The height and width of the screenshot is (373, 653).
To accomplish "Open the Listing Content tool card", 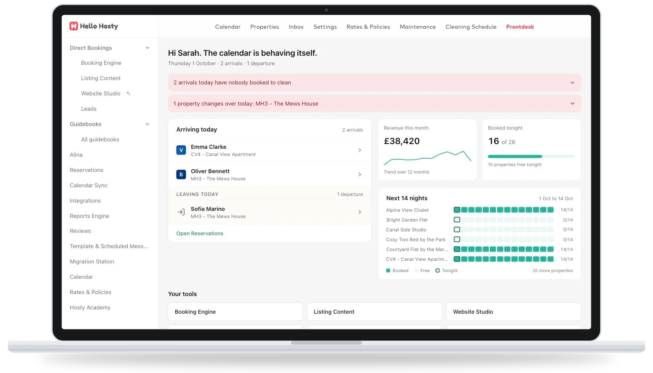I will pos(375,312).
